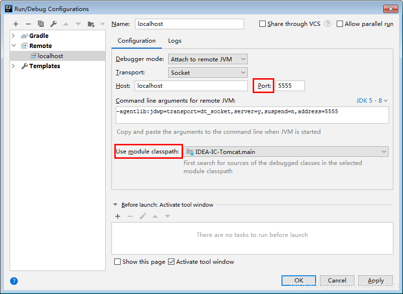The height and width of the screenshot is (294, 403).
Task: Open edit defaults wrench icon
Action: coord(53,24)
